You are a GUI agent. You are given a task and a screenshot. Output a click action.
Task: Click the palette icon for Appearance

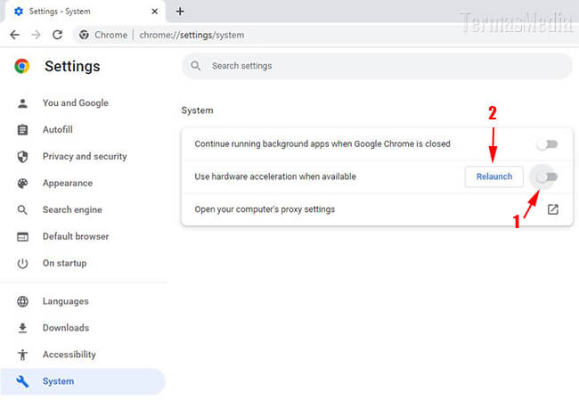coord(22,184)
